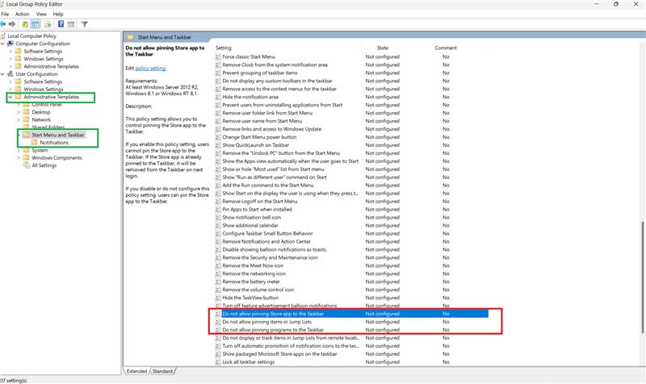Click the Back arrow toolbar icon
Screen dimensions: 646x384
click(x=3, y=24)
